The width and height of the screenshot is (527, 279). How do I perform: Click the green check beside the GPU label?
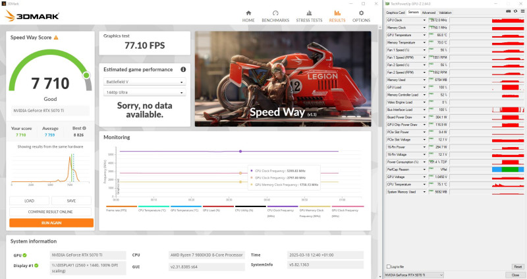coord(24,255)
